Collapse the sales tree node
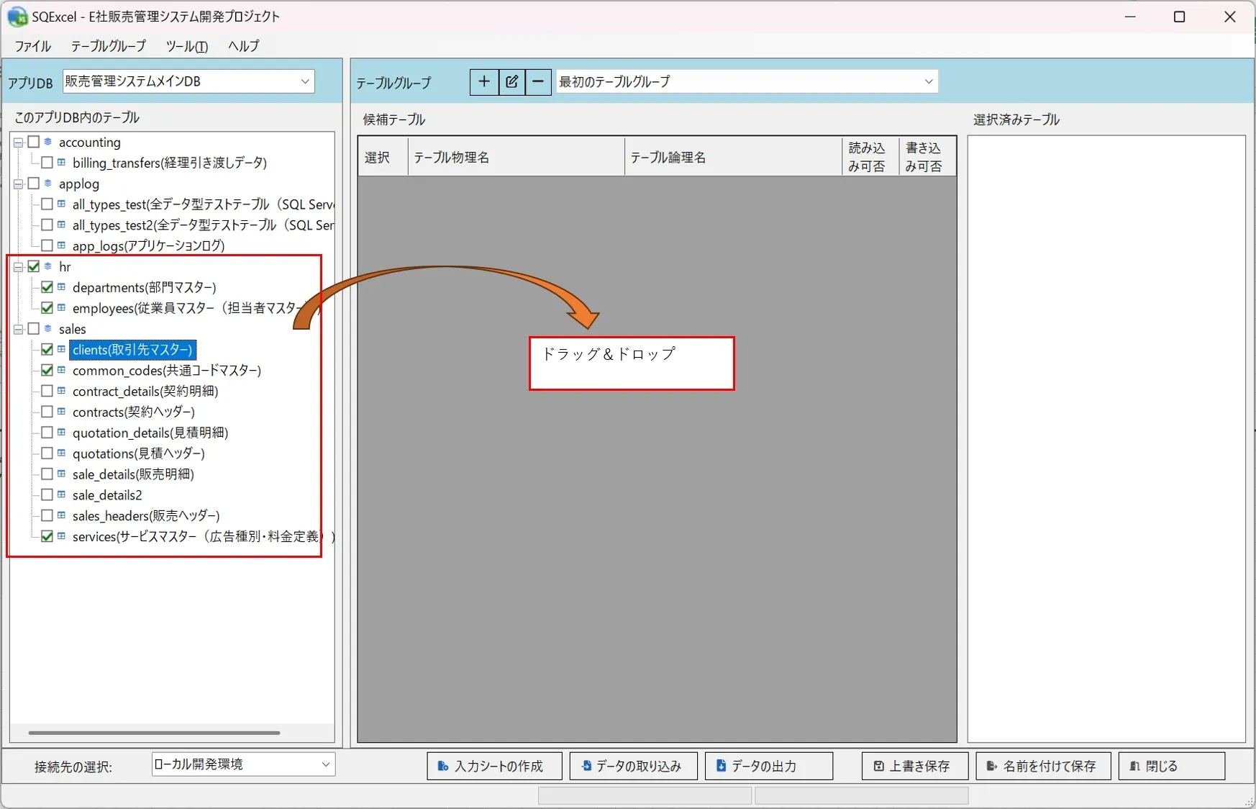The height and width of the screenshot is (809, 1256). tap(19, 329)
